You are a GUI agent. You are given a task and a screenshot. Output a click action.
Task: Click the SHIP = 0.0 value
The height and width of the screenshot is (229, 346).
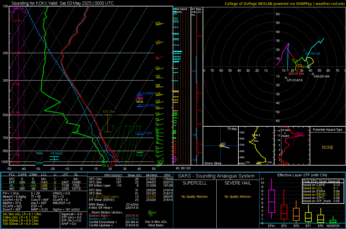point(69,224)
